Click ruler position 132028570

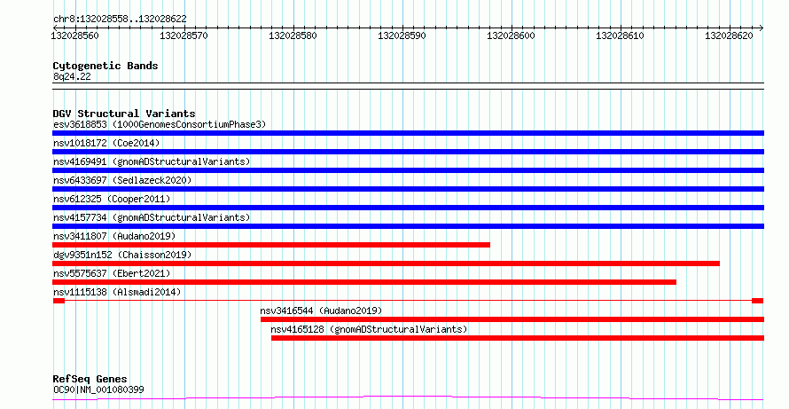pyautogui.click(x=184, y=35)
